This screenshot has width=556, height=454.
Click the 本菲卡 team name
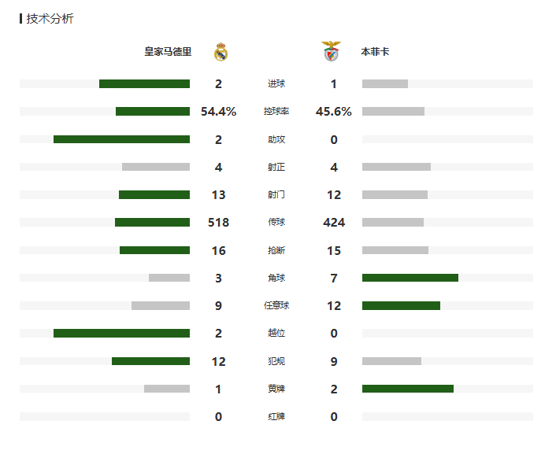point(375,52)
